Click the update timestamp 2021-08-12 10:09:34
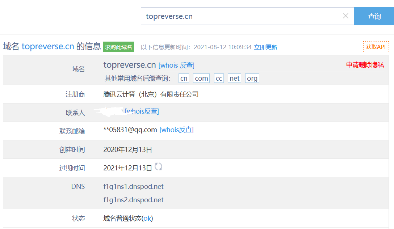Image resolution: width=394 pixels, height=229 pixels. (223, 47)
